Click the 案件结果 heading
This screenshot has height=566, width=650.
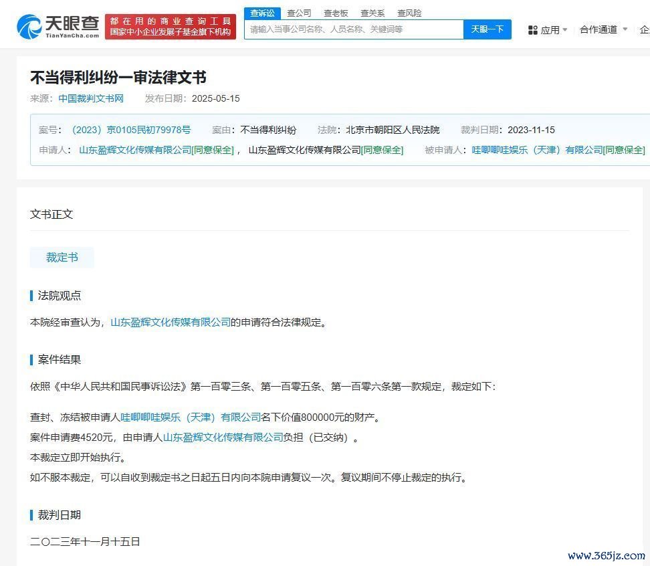point(60,359)
